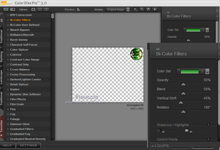The height and width of the screenshot is (150, 220).
Task: Open the Modes Original Image dropdown
Action: (118, 9)
